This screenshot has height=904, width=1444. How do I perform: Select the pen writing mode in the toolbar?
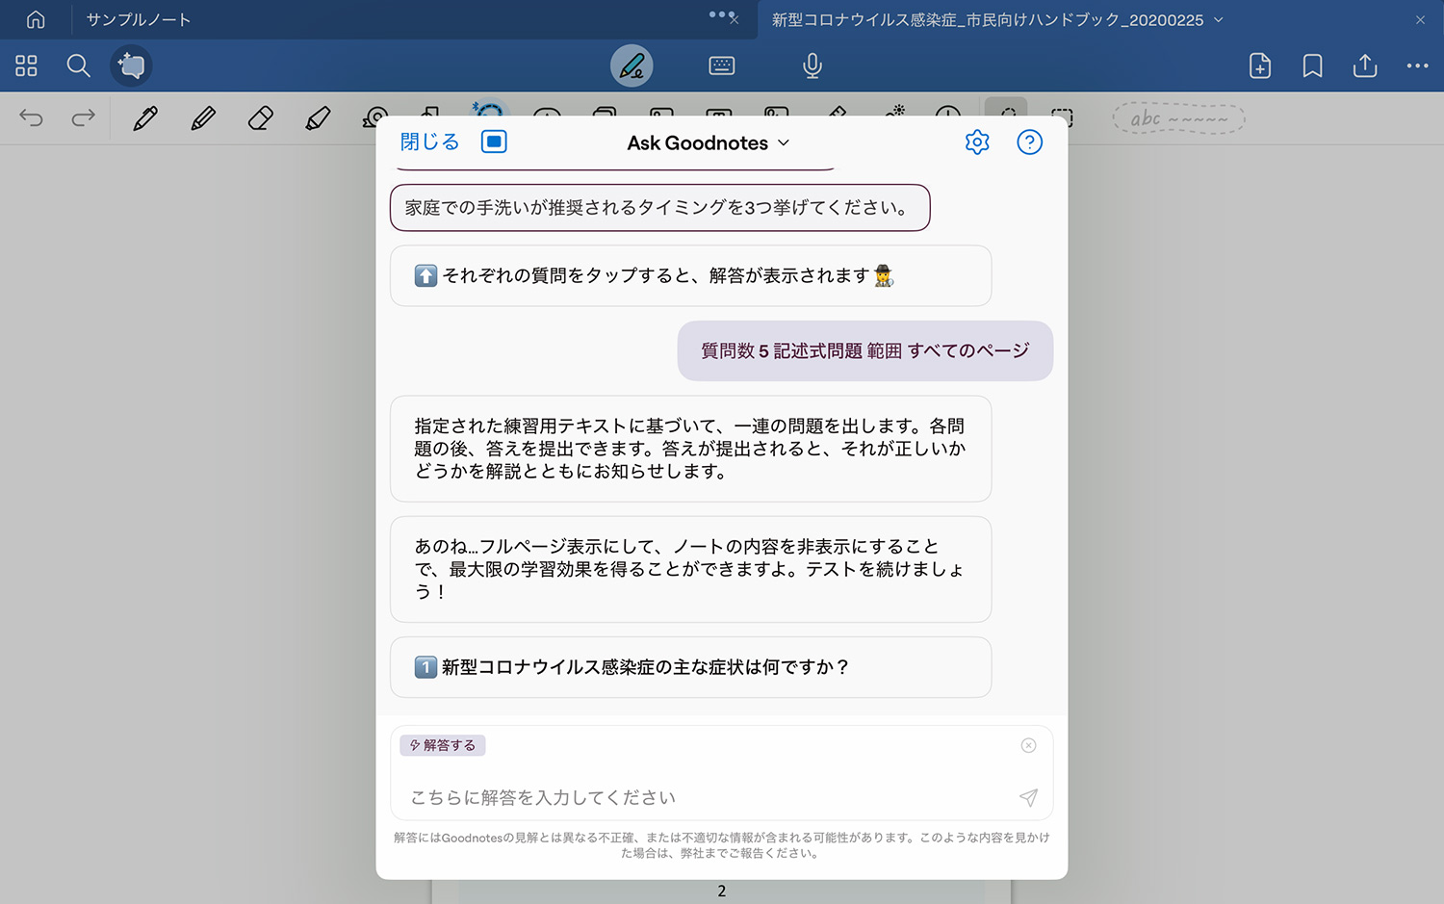pyautogui.click(x=632, y=65)
